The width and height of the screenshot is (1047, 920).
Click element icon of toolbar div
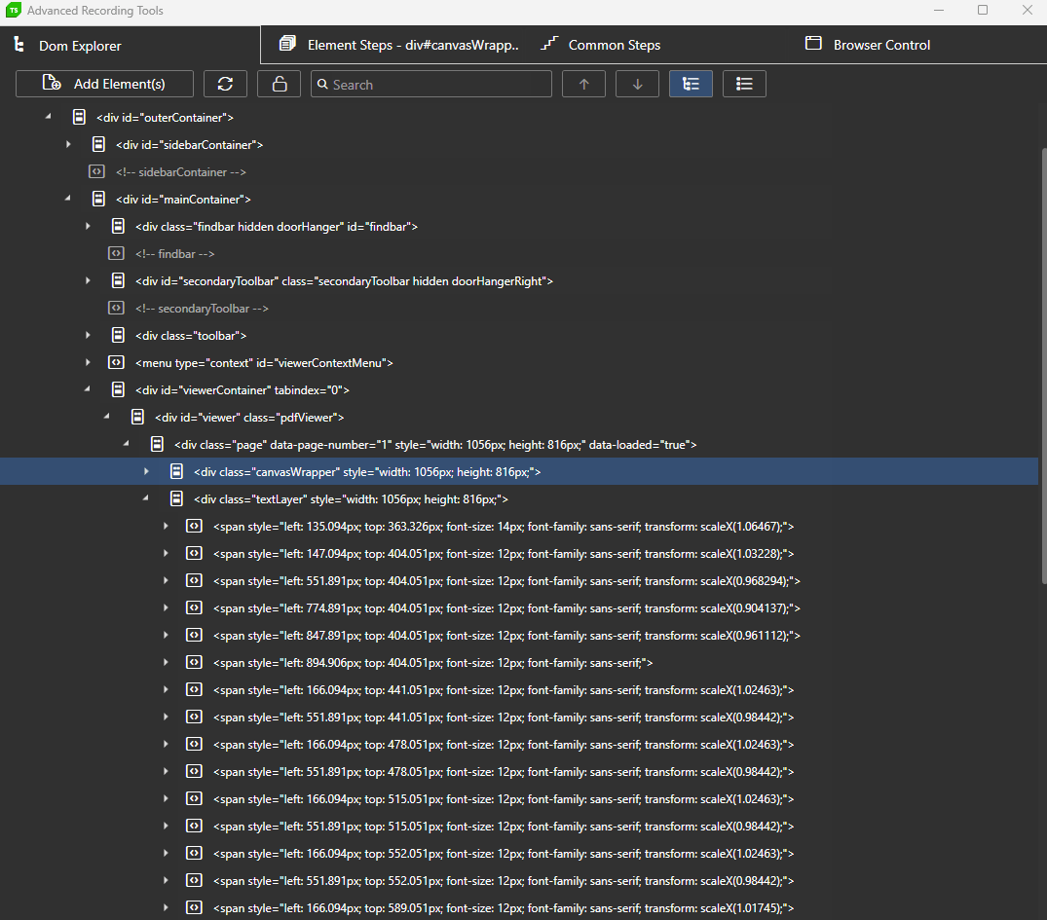(118, 335)
